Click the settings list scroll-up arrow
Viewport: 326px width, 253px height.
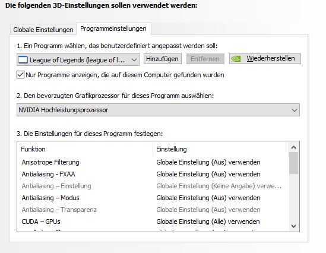(x=293, y=147)
